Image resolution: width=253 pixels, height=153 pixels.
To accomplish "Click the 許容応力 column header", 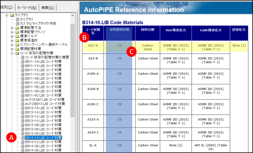I will tap(239, 33).
